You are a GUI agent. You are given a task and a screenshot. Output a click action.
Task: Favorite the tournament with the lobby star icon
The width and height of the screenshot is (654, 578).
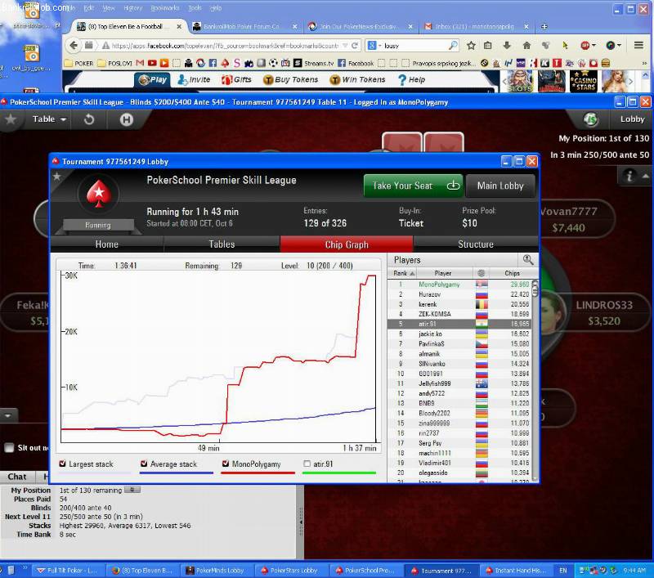coord(56,177)
